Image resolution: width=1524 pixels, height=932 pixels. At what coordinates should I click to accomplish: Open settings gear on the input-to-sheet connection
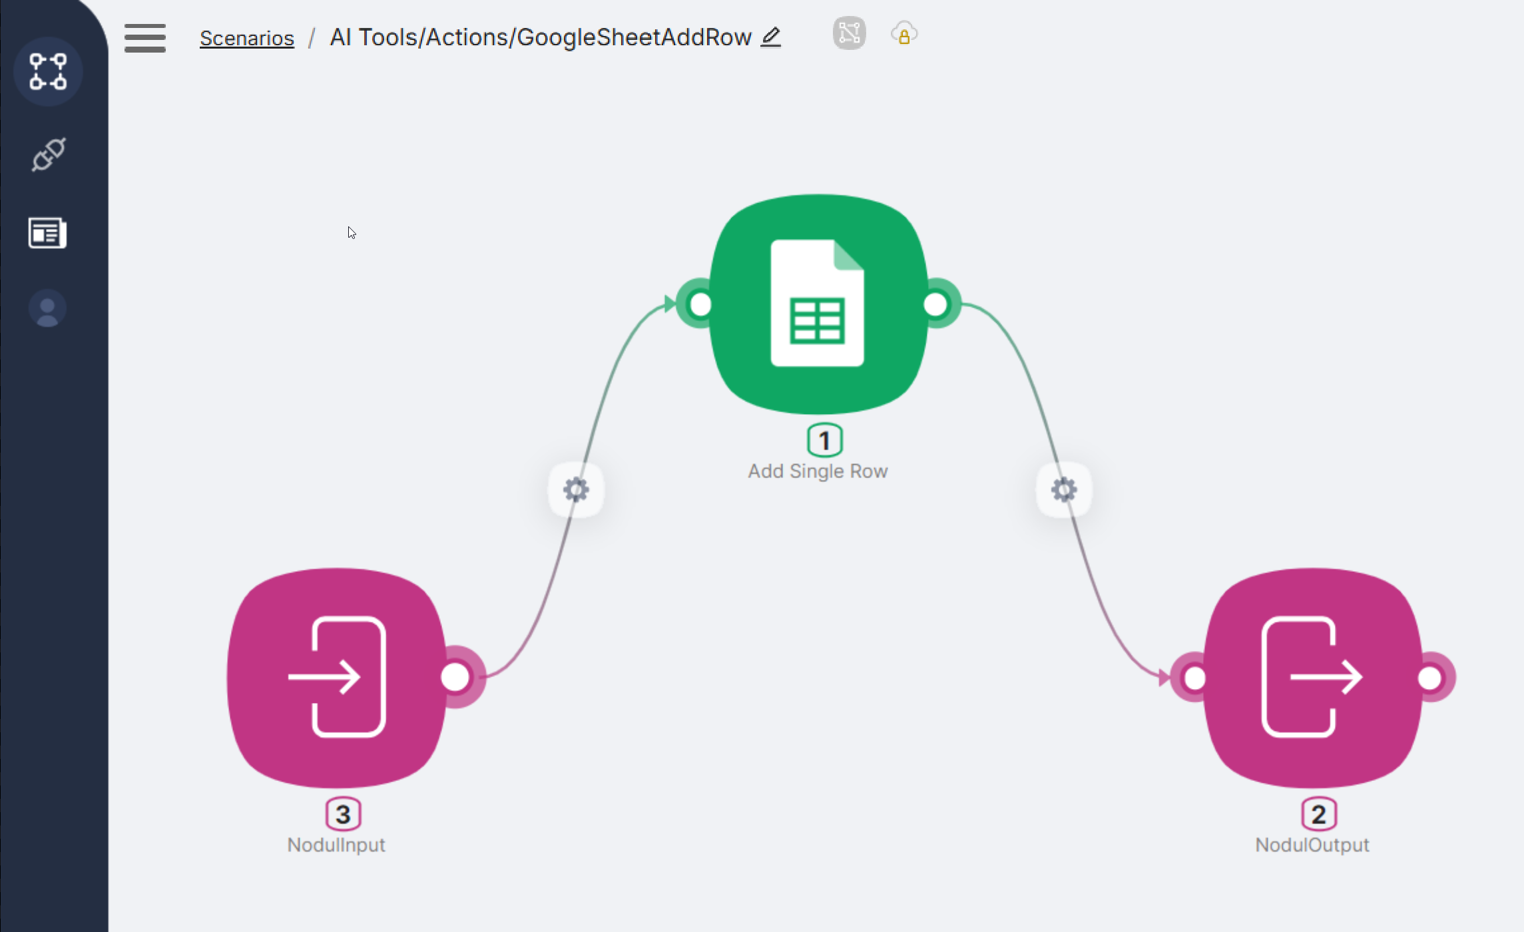576,490
